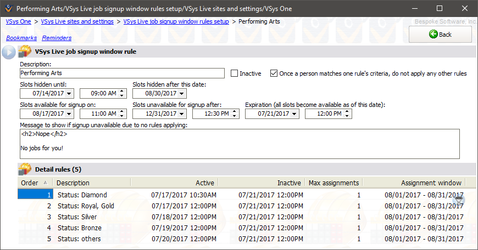
Task: Navigate to VSys One breadcrumb
Action: (19, 21)
